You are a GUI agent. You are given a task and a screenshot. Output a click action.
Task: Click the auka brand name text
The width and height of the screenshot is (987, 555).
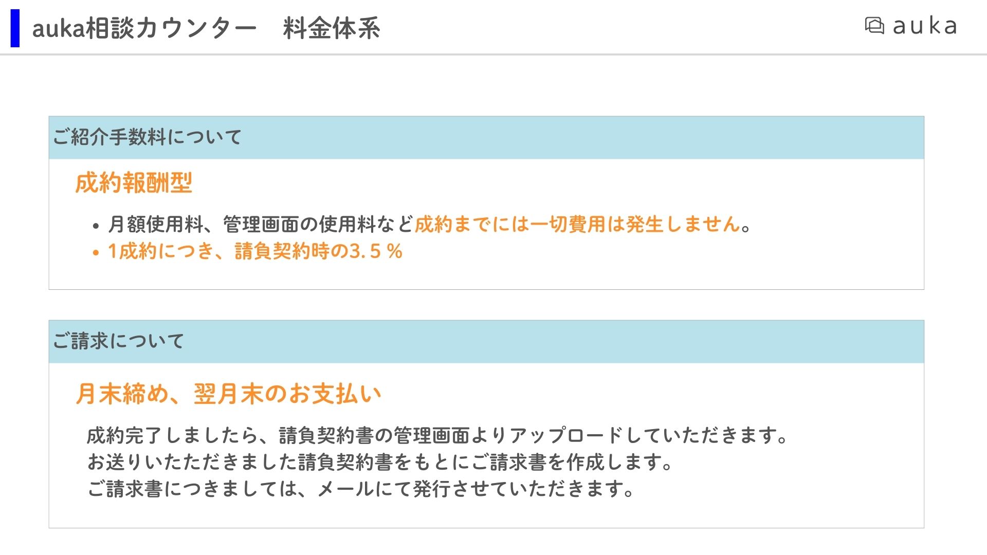[925, 26]
